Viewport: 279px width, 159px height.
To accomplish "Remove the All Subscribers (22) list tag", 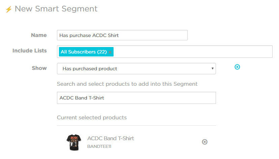I will 110,52.
